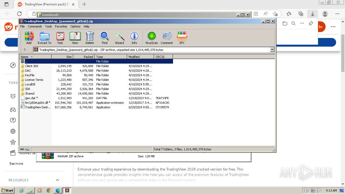This screenshot has width=345, height=194.
Task: Open the Favorites menu
Action: (61, 26)
